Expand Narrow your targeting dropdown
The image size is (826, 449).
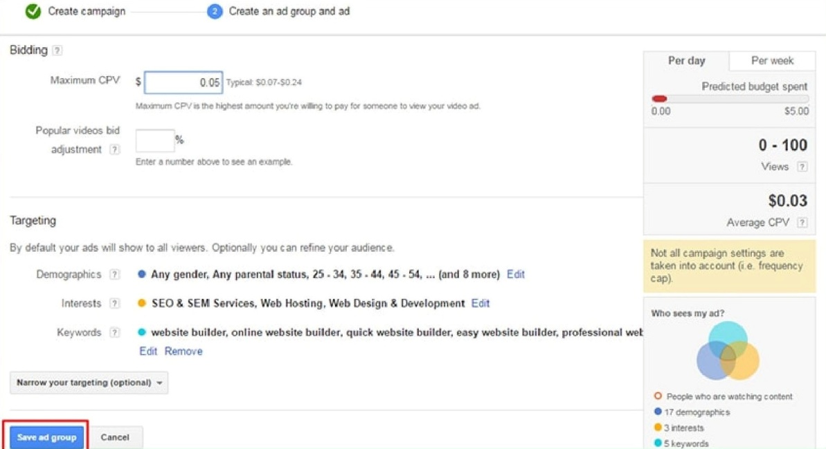tap(89, 383)
